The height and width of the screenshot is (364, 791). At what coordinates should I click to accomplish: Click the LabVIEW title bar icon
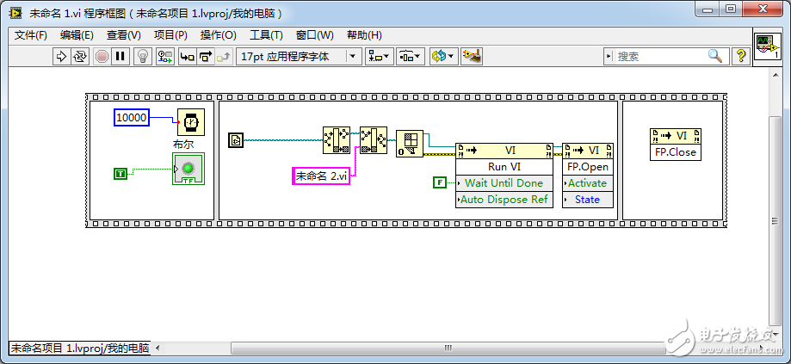click(x=15, y=13)
